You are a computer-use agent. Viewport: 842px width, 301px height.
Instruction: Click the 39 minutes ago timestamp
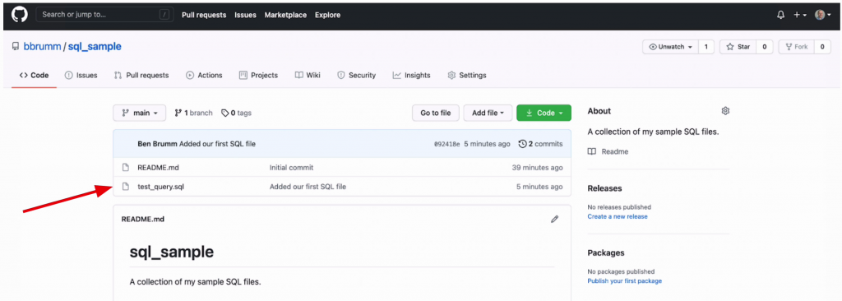[x=538, y=167]
